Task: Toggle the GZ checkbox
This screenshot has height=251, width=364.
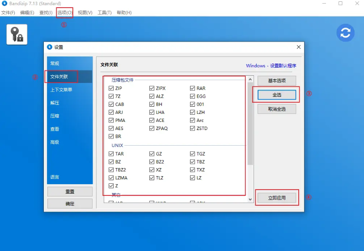Action: coord(152,154)
